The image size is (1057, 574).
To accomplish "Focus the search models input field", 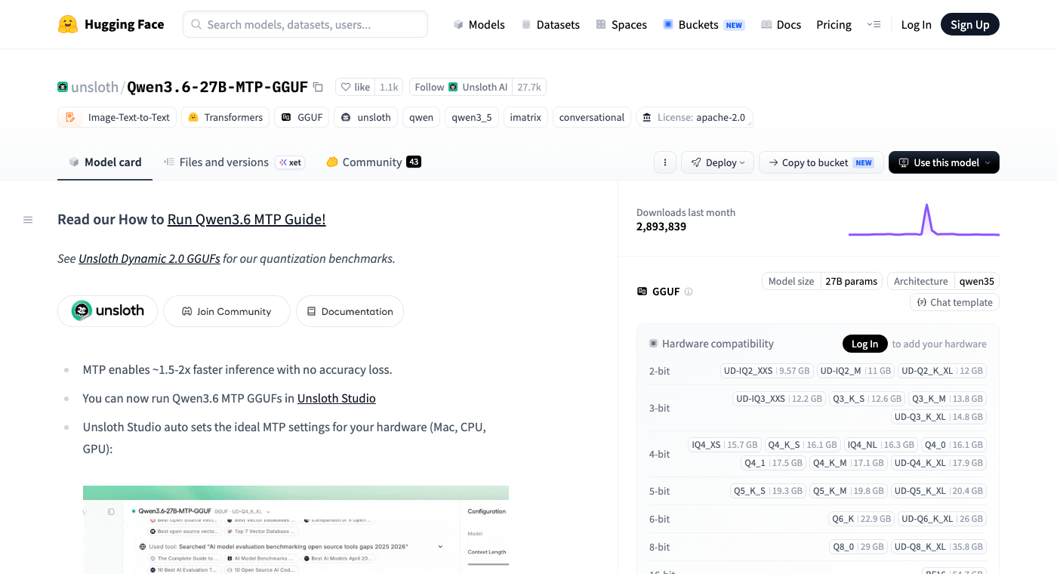I will coord(305,25).
